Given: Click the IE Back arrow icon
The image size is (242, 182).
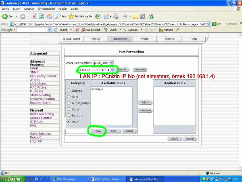Looking at the screenshot, I should (x=5, y=16).
